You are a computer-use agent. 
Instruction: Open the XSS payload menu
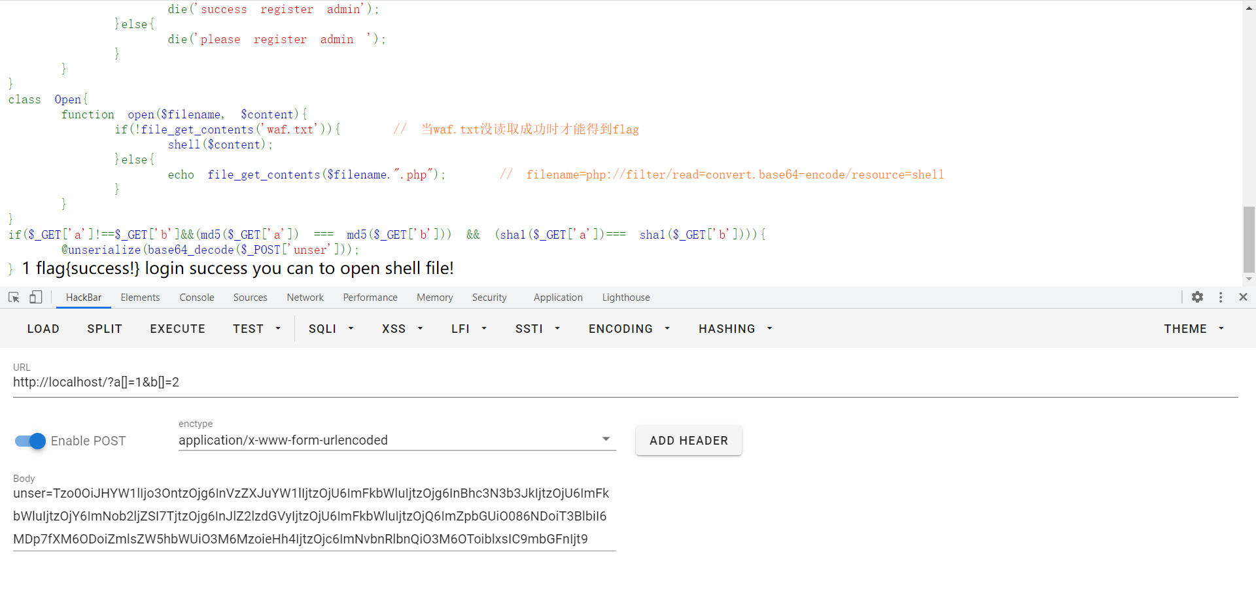coord(402,328)
